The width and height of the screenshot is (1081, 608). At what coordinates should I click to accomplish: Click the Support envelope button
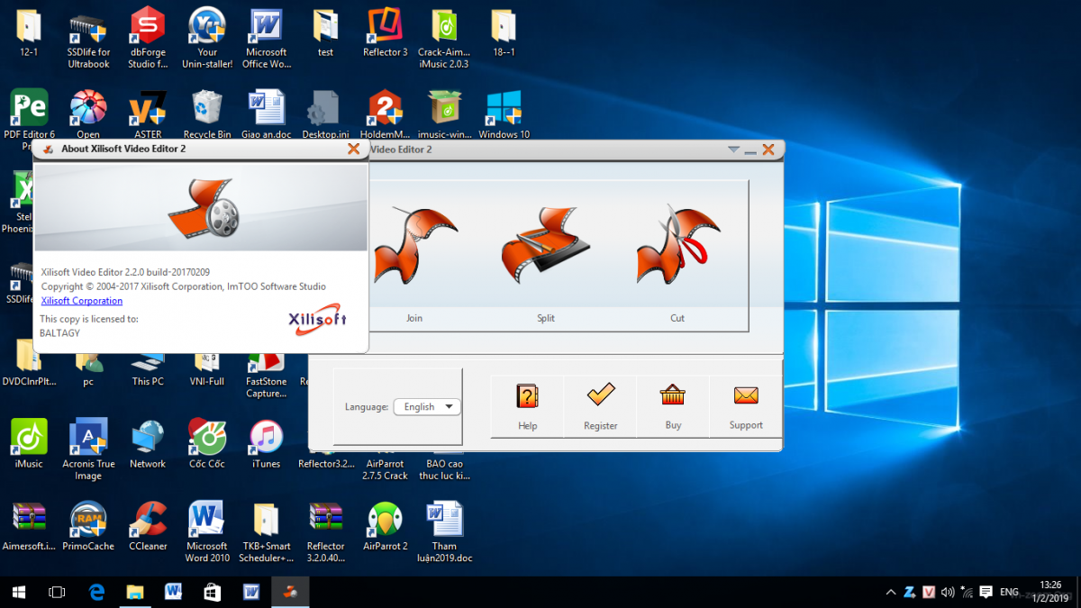pos(746,406)
